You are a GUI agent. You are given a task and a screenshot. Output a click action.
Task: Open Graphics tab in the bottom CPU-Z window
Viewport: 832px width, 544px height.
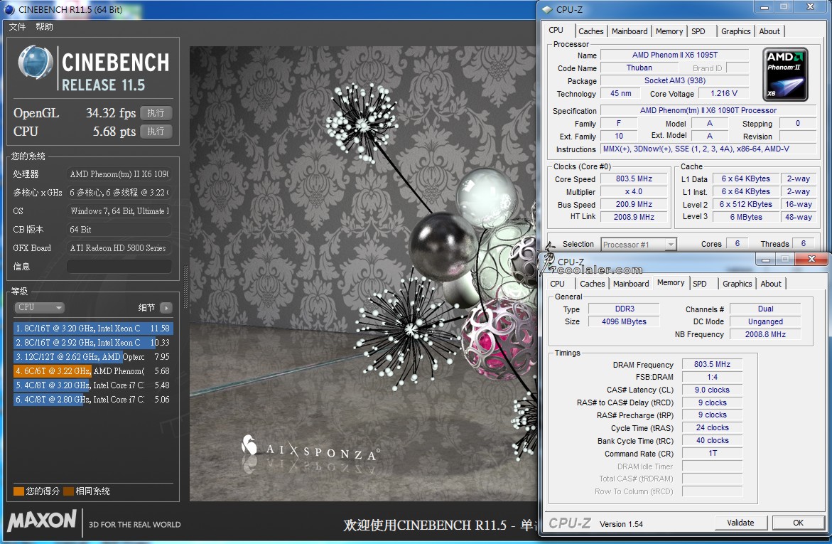[x=737, y=284]
